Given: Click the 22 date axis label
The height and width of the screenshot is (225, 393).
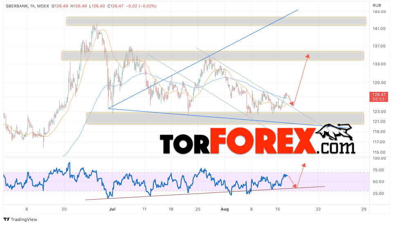Looking at the screenshot, I should 318,209.
